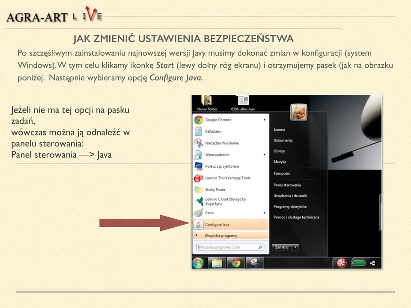Expand Google Chrome submenu arrow
Image resolution: width=411 pixels, height=308 pixels.
264,120
